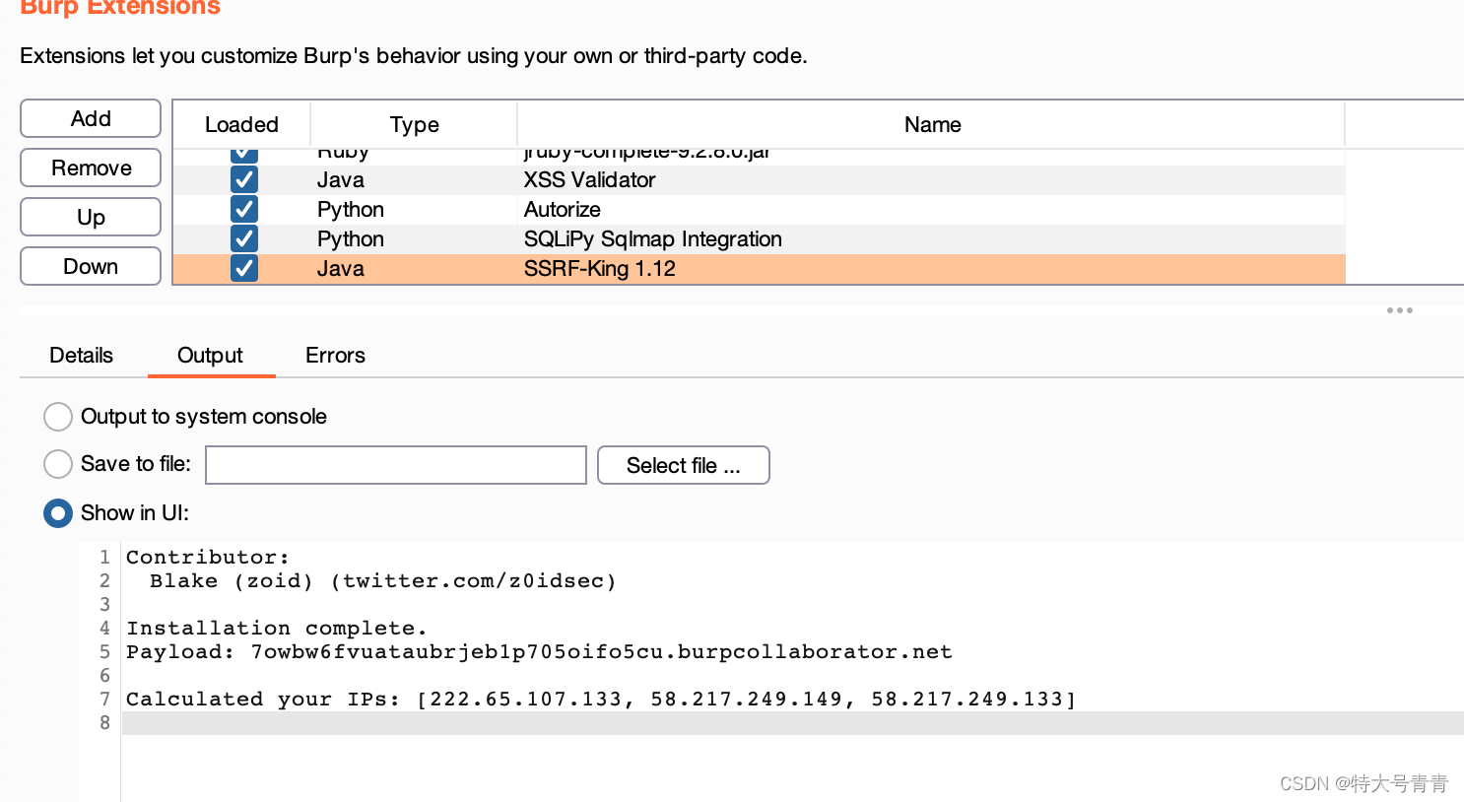
Task: Uncheck the SSRF-King 1.12 loaded checkbox
Action: 244,268
